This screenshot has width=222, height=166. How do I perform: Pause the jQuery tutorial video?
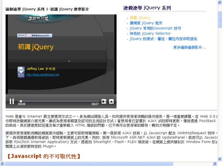(12, 101)
